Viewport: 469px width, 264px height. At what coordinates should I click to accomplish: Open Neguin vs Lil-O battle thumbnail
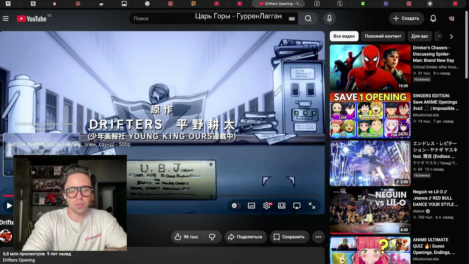tap(370, 212)
